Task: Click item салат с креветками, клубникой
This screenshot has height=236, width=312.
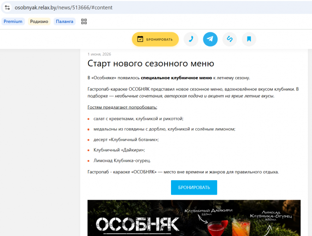Action: click(139, 119)
